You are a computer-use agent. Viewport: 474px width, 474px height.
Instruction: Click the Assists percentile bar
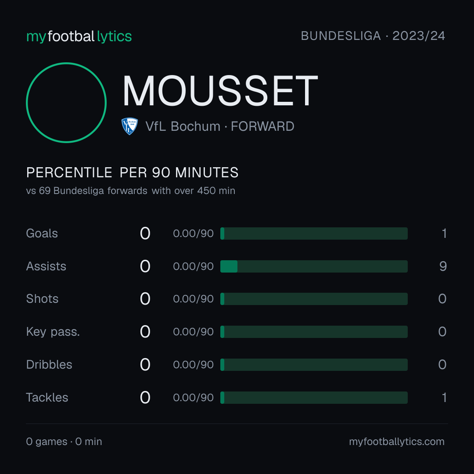(314, 266)
